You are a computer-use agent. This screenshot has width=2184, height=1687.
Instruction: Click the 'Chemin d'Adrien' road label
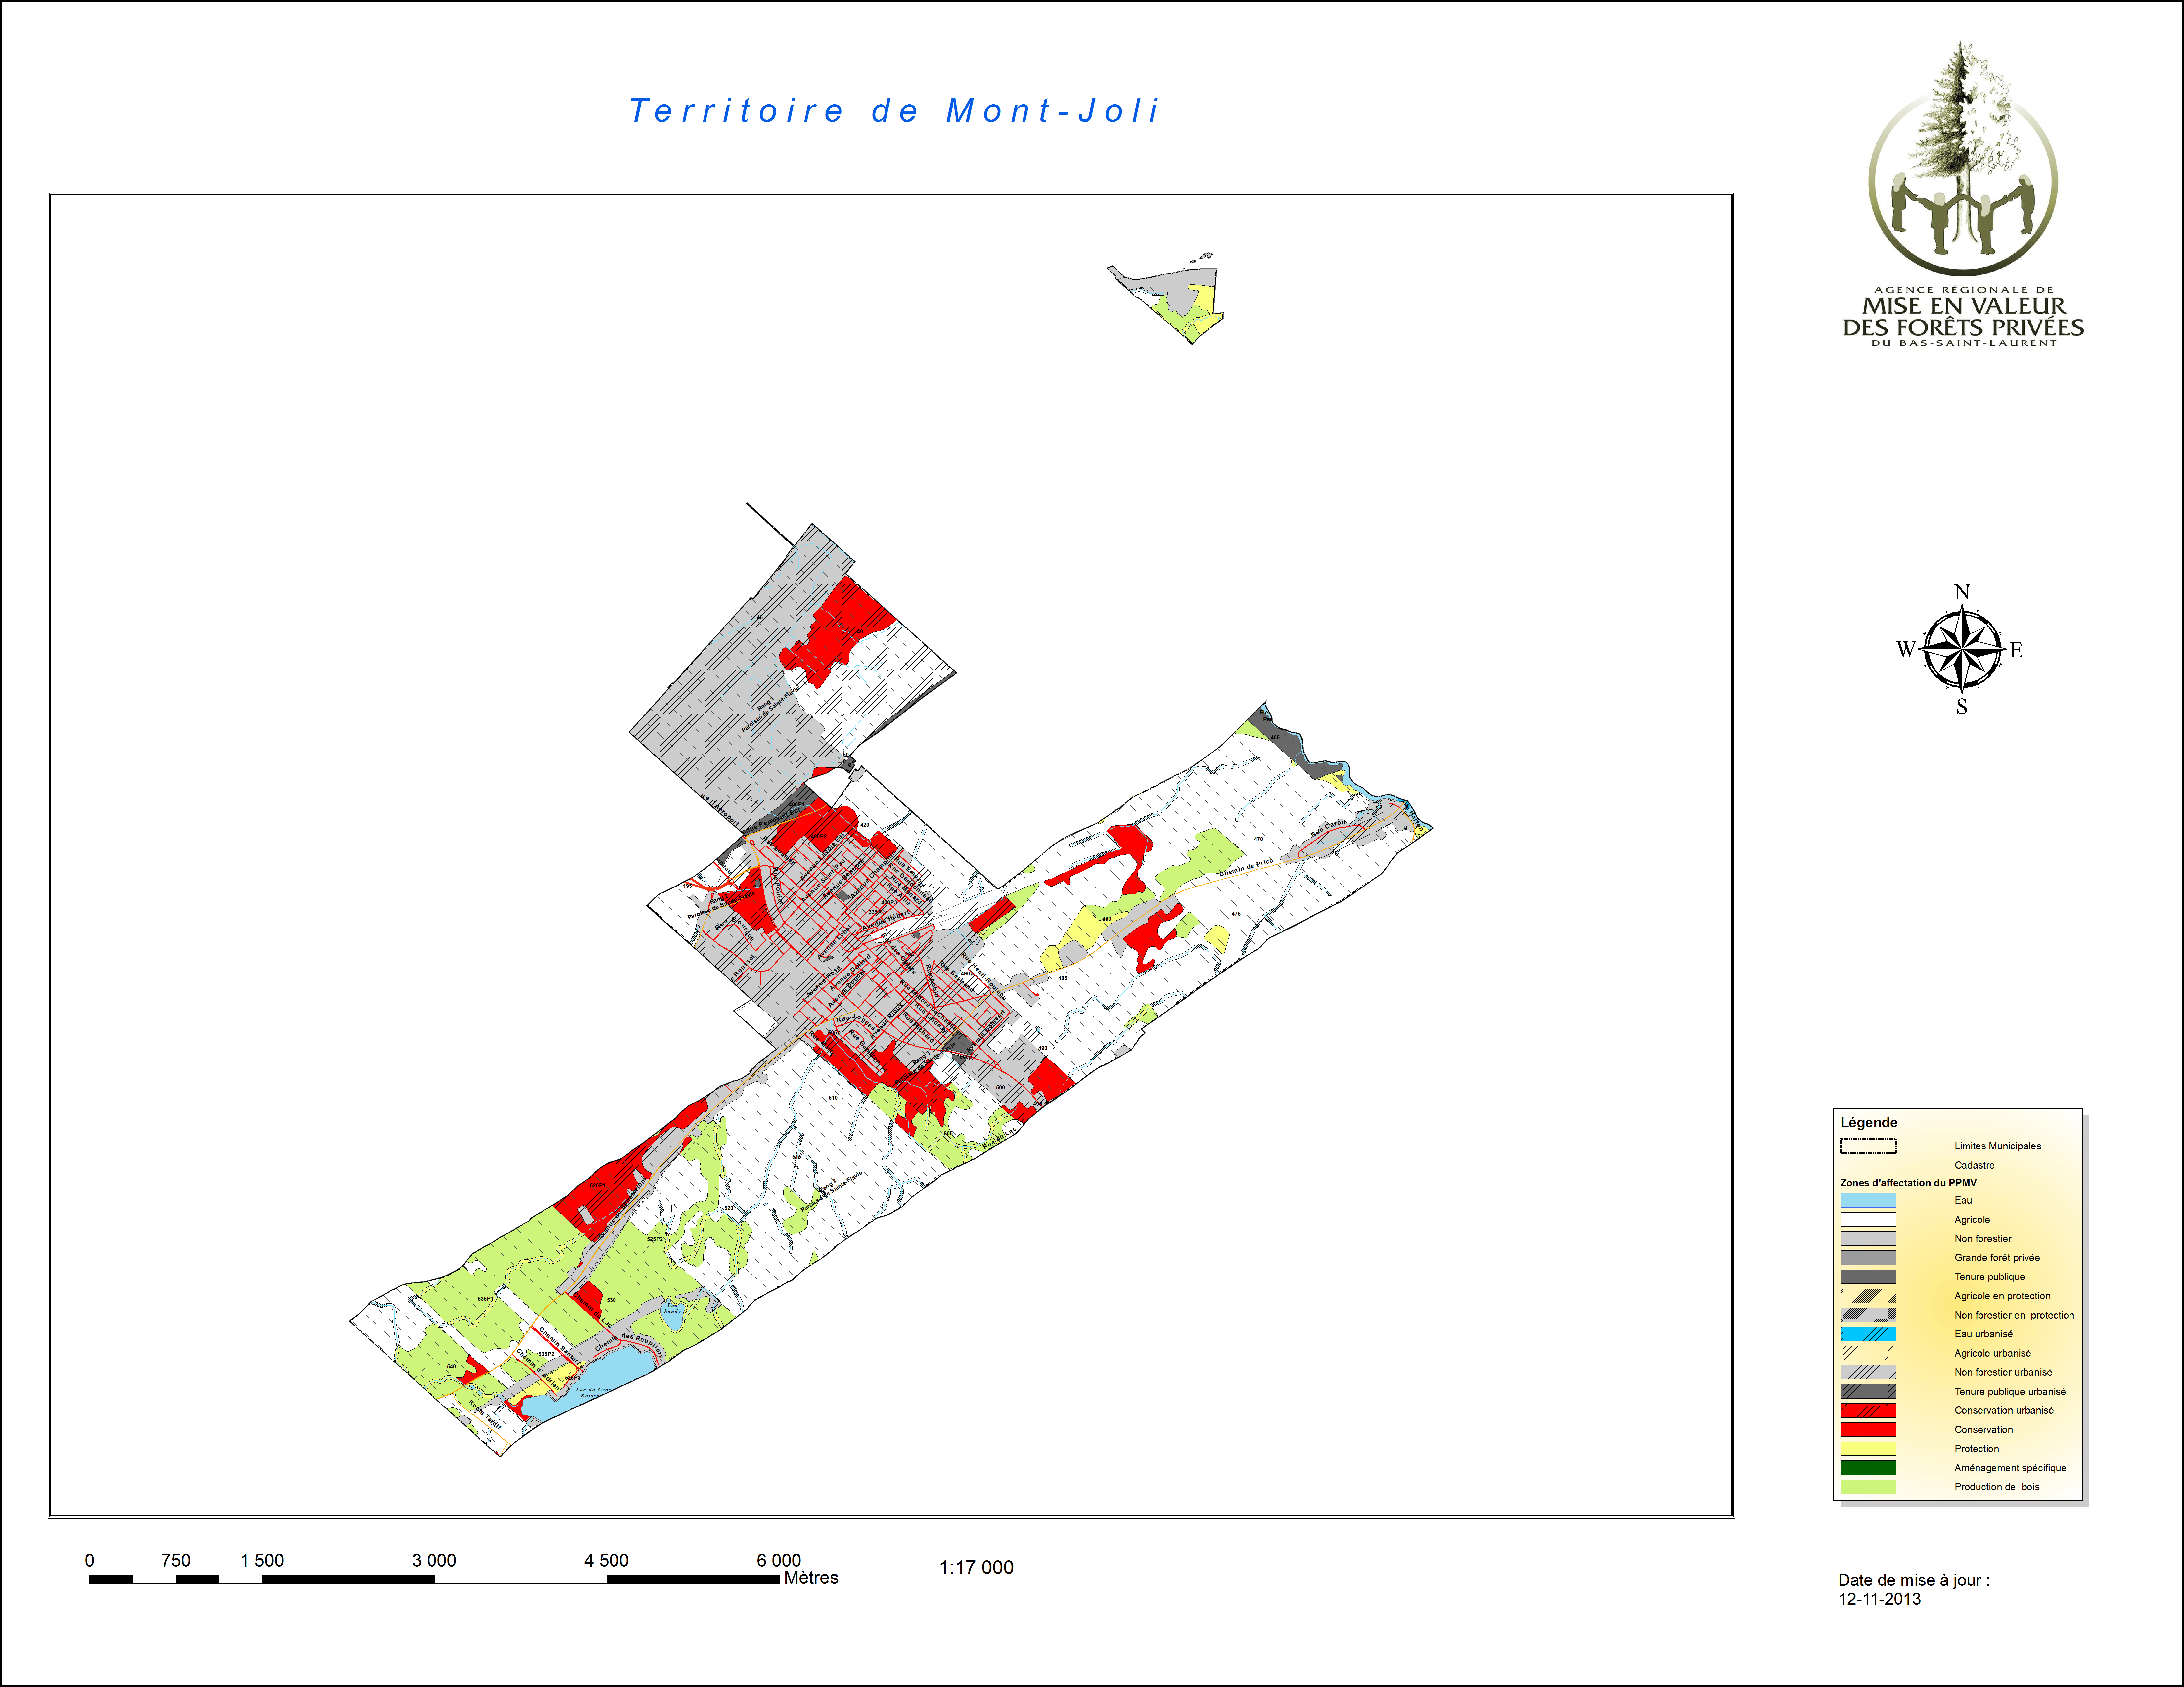538,1369
